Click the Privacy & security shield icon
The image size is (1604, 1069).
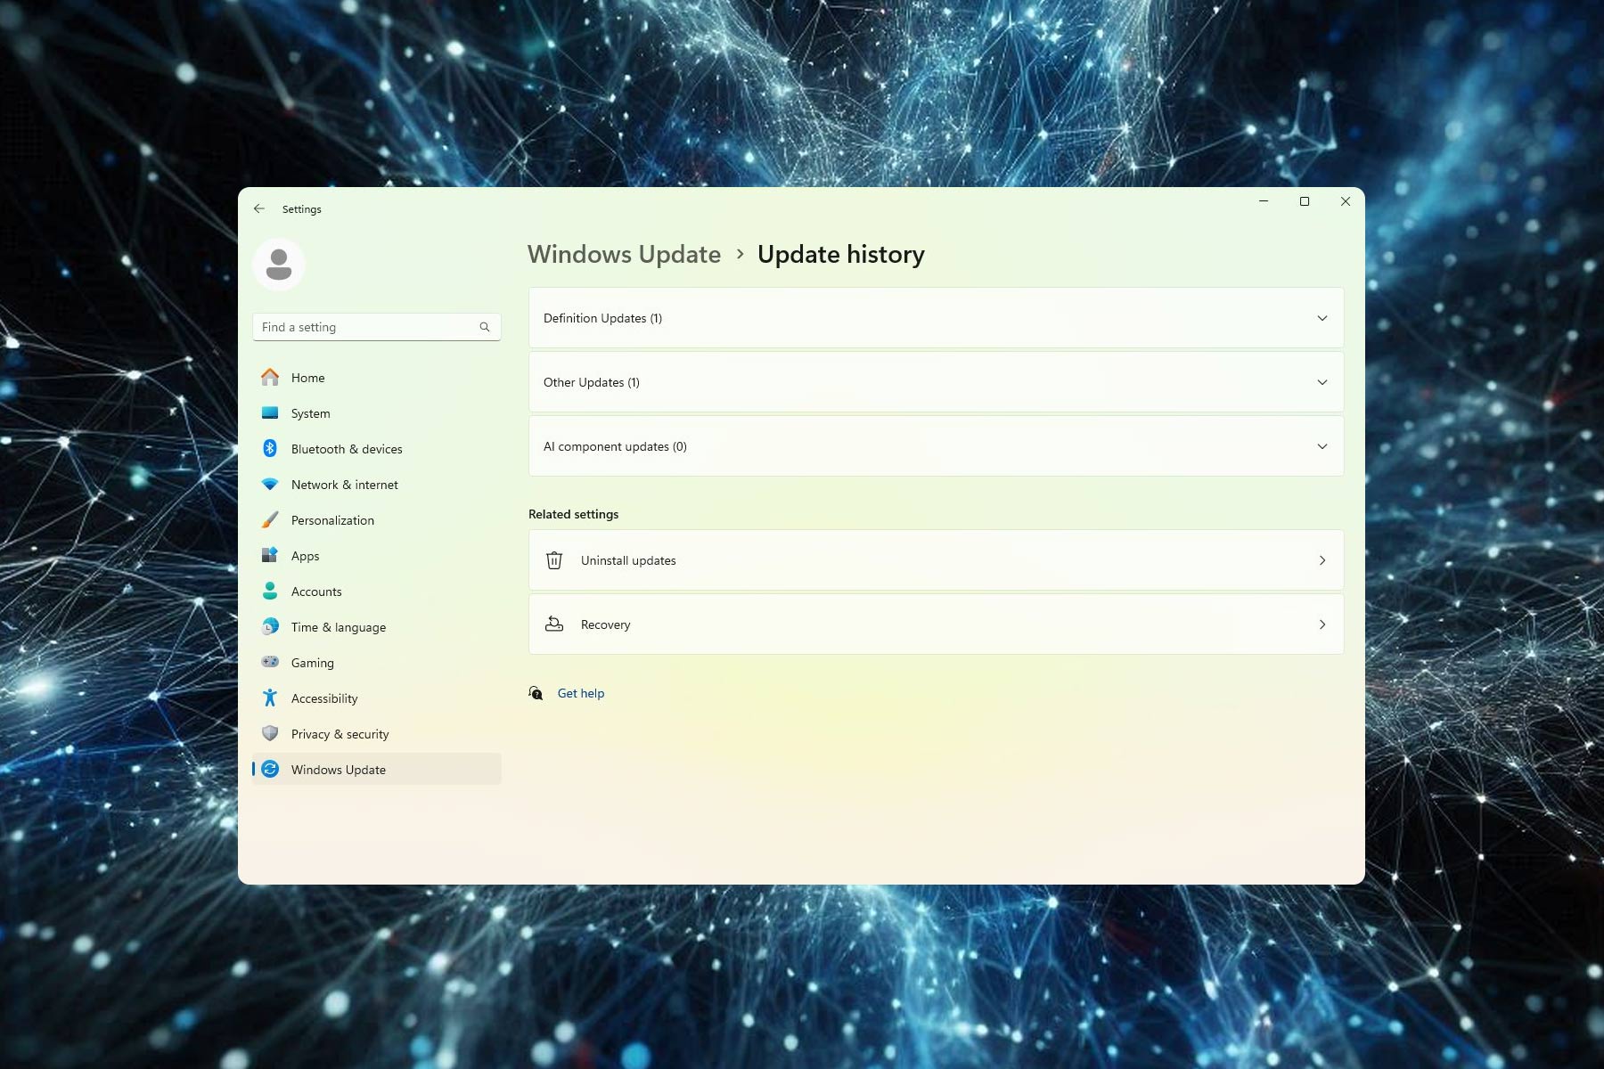pyautogui.click(x=270, y=733)
